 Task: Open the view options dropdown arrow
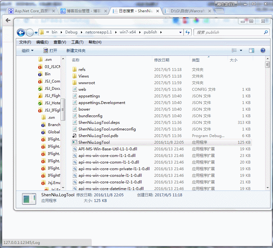tap(241, 50)
